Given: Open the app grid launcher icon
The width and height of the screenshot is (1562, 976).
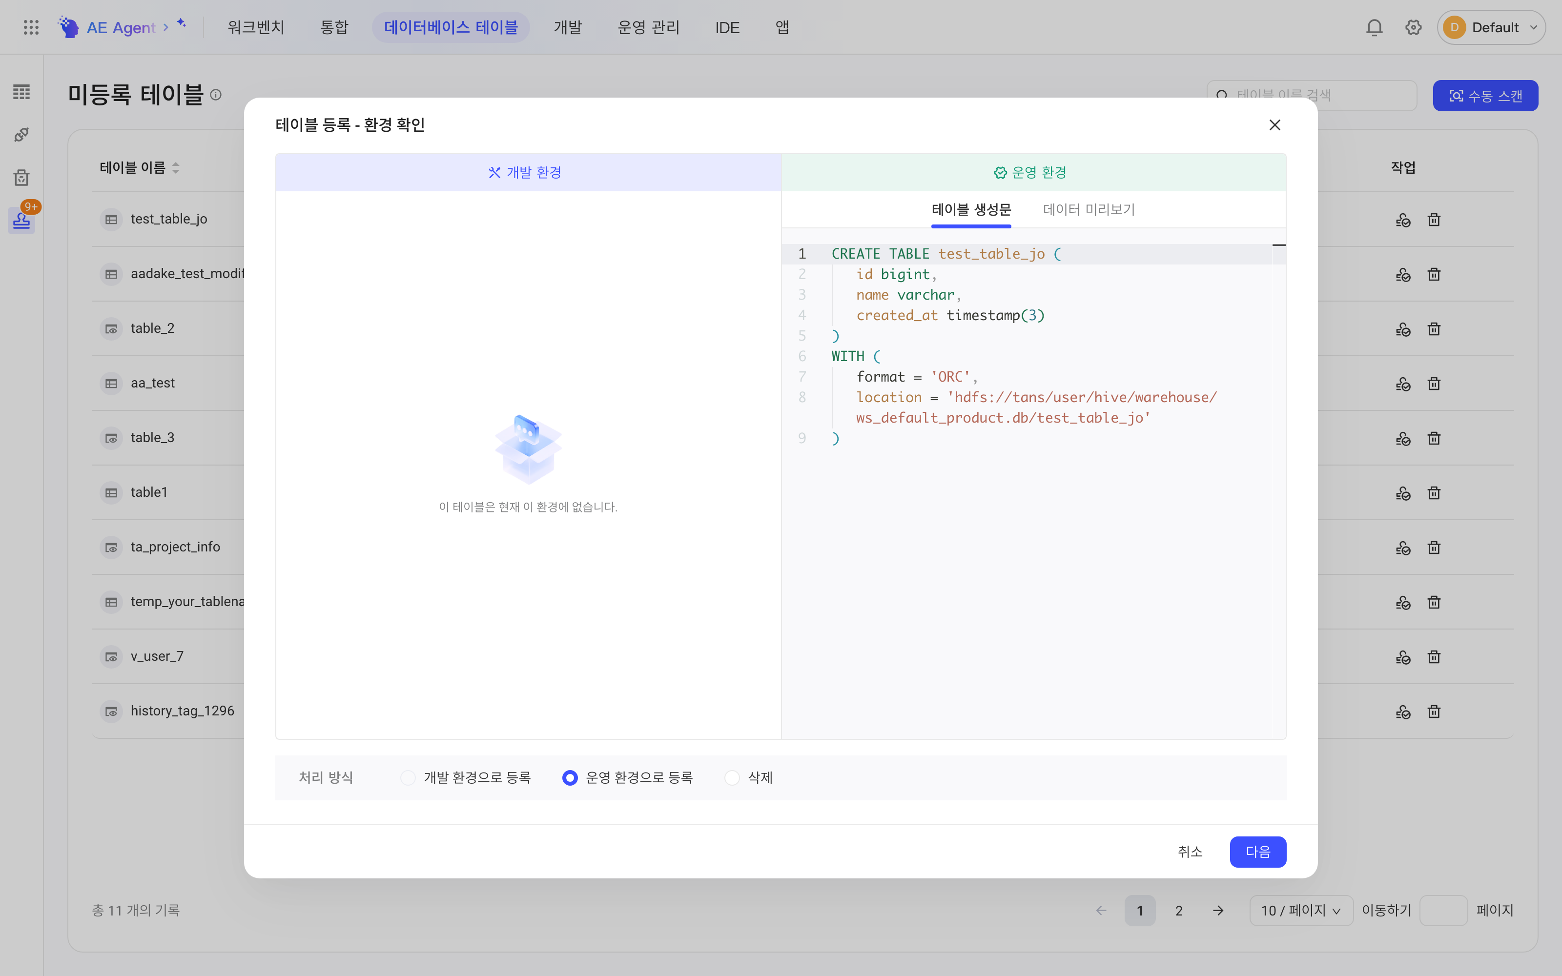Looking at the screenshot, I should 31,27.
